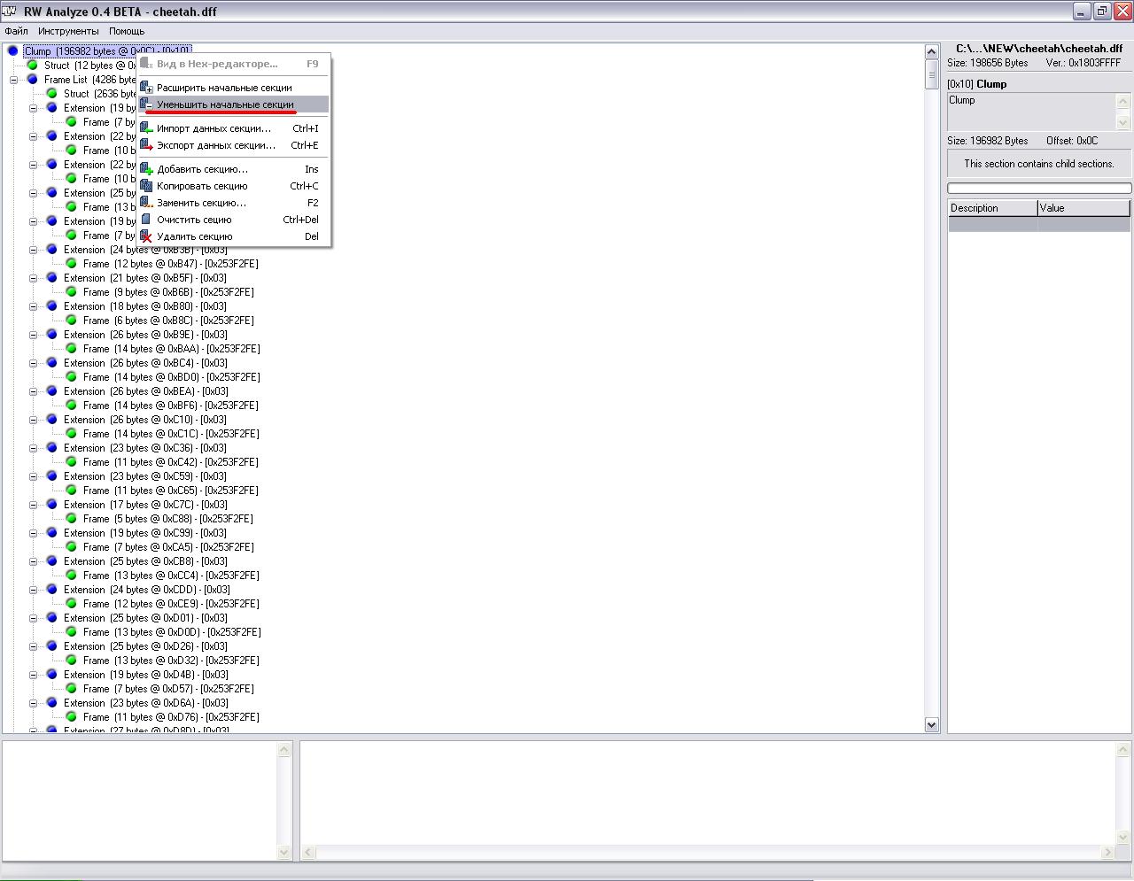This screenshot has height=881, width=1134.
Task: Collapse Extension node at offset 0xBEA
Action: coord(33,391)
